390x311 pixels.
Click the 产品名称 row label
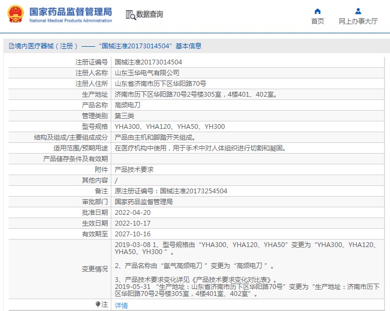point(95,105)
